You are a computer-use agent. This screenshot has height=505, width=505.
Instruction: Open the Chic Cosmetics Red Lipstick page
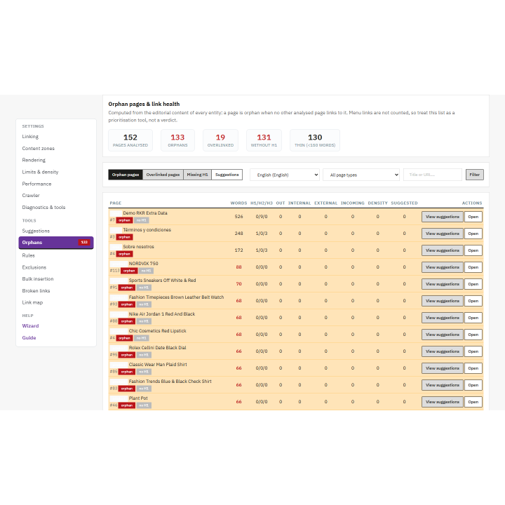[473, 335]
